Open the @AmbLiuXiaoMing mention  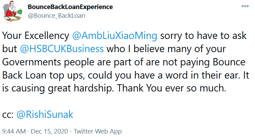pyautogui.click(x=115, y=35)
